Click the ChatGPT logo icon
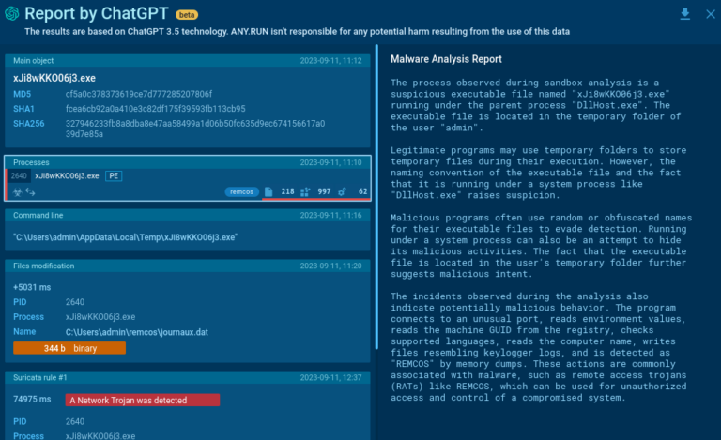Image resolution: width=721 pixels, height=440 pixels. click(12, 13)
